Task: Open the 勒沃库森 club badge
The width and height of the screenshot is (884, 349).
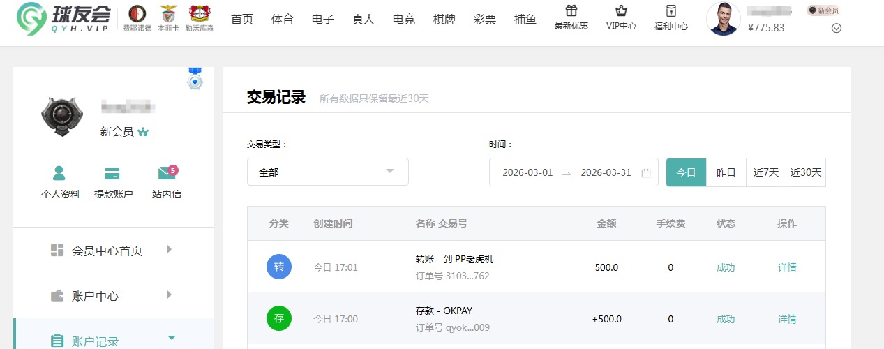Action: (199, 19)
